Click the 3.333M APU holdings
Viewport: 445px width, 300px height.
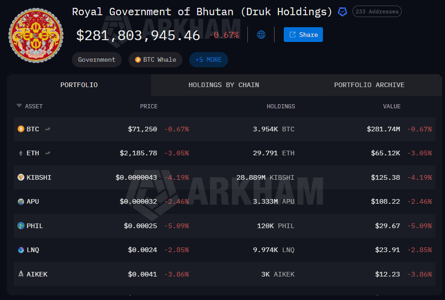coord(274,201)
